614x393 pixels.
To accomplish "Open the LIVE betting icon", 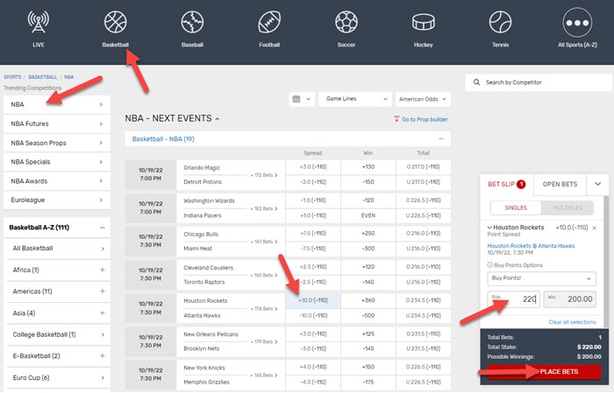I will (39, 22).
